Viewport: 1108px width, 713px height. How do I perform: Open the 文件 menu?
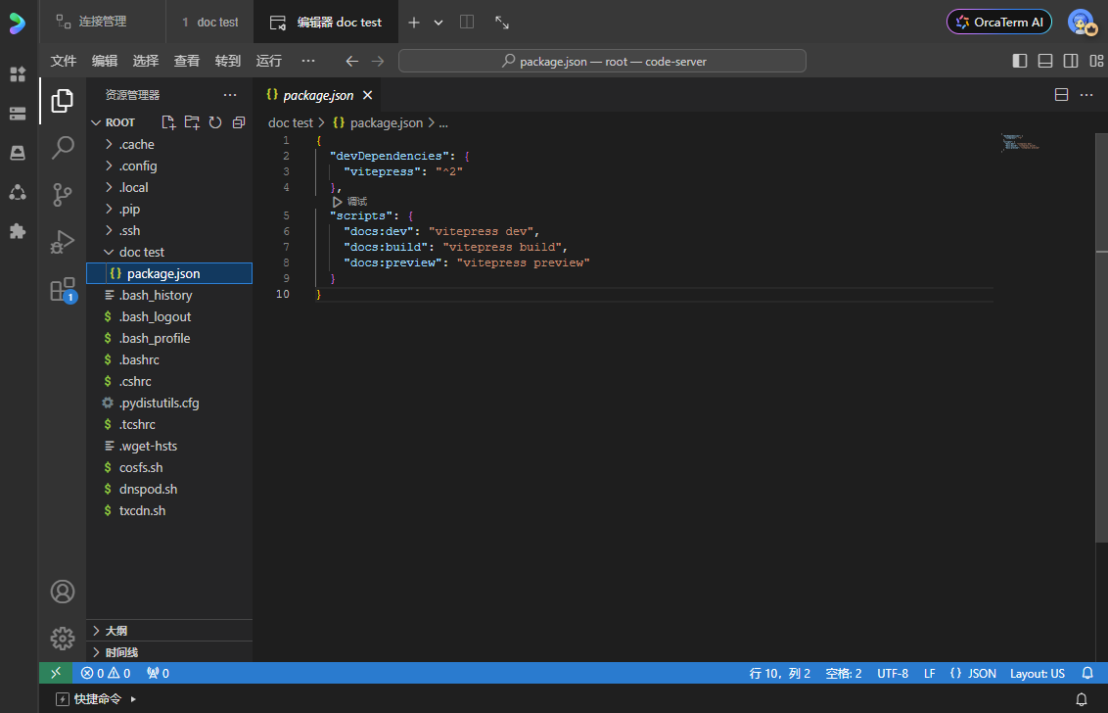[x=64, y=61]
